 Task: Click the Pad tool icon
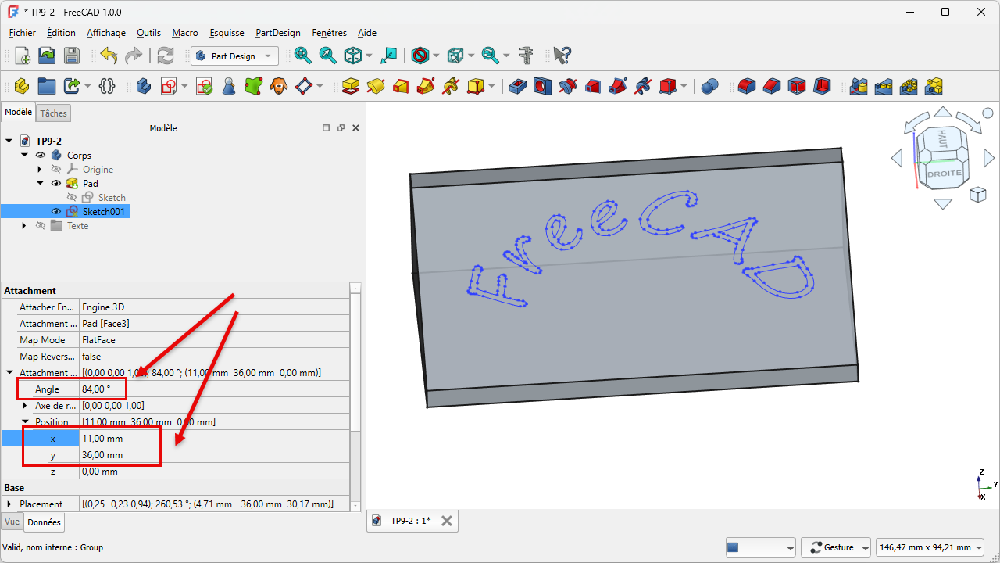point(351,86)
